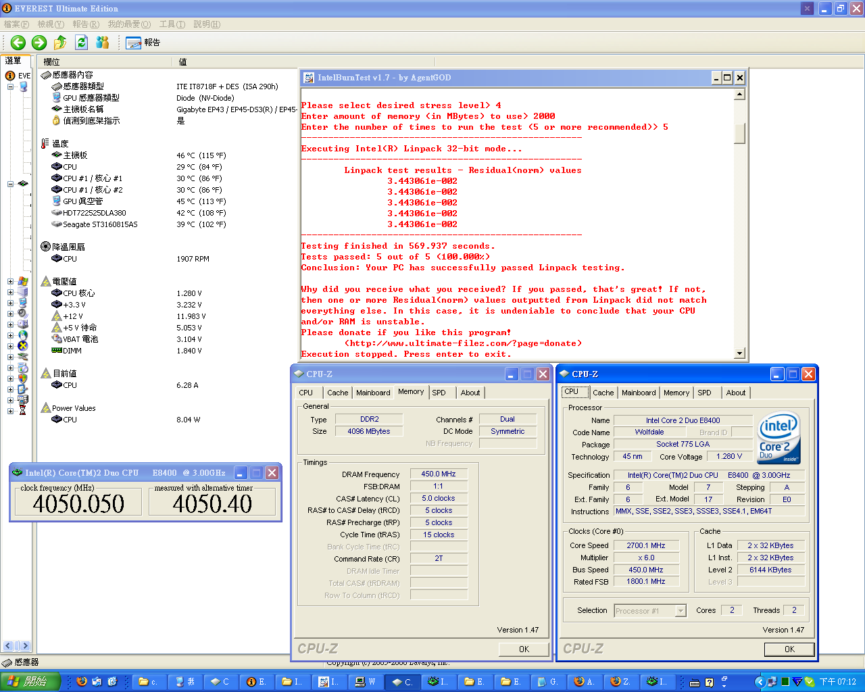Image resolution: width=865 pixels, height=692 pixels.
Task: Open Memory tab in right CPU-Z window
Action: coord(676,393)
